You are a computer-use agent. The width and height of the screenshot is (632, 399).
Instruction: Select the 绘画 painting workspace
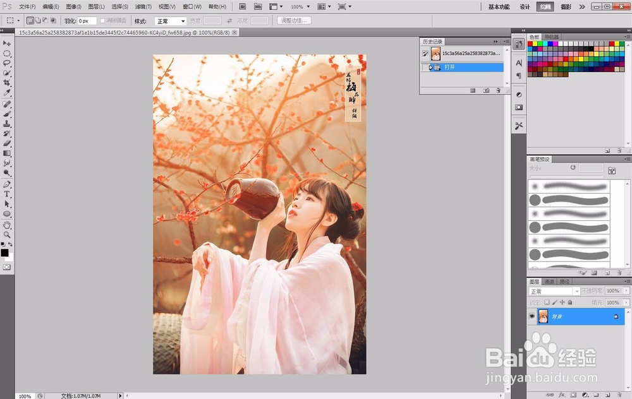545,7
